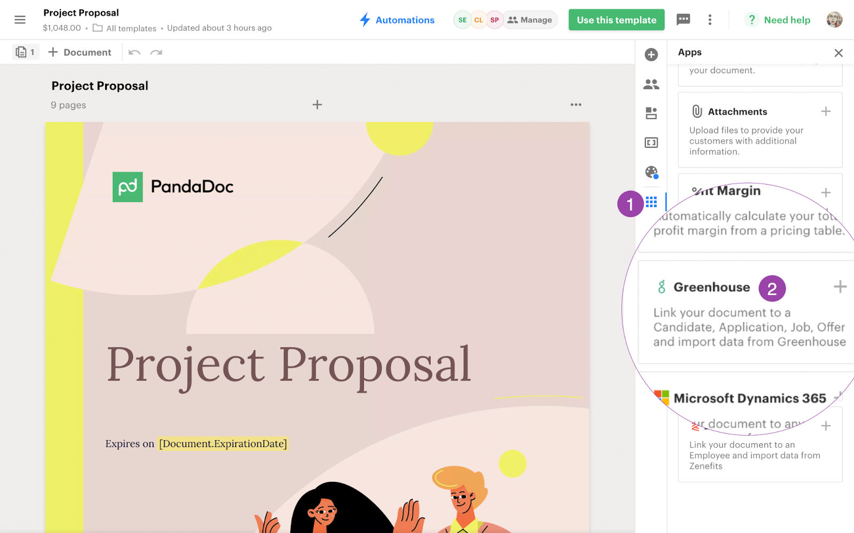Close the Apps panel

(x=839, y=53)
